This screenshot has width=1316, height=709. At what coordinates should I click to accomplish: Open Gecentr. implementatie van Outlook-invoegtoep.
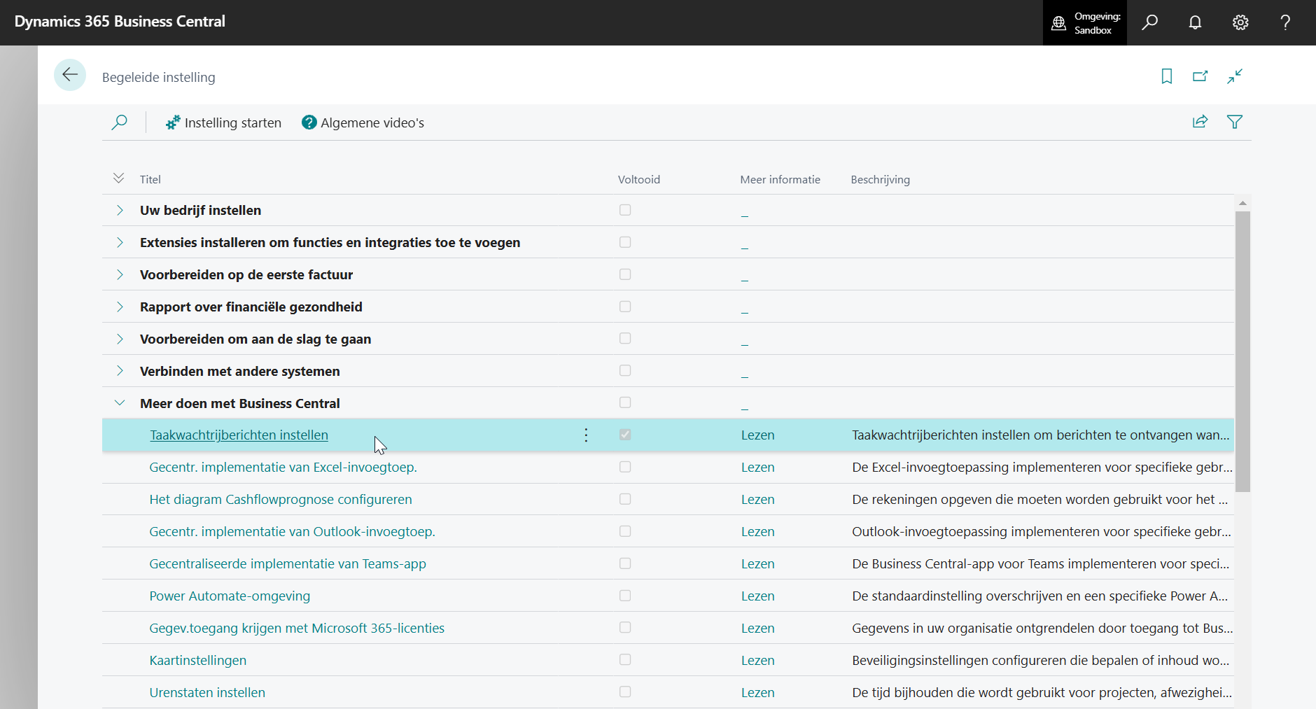292,532
